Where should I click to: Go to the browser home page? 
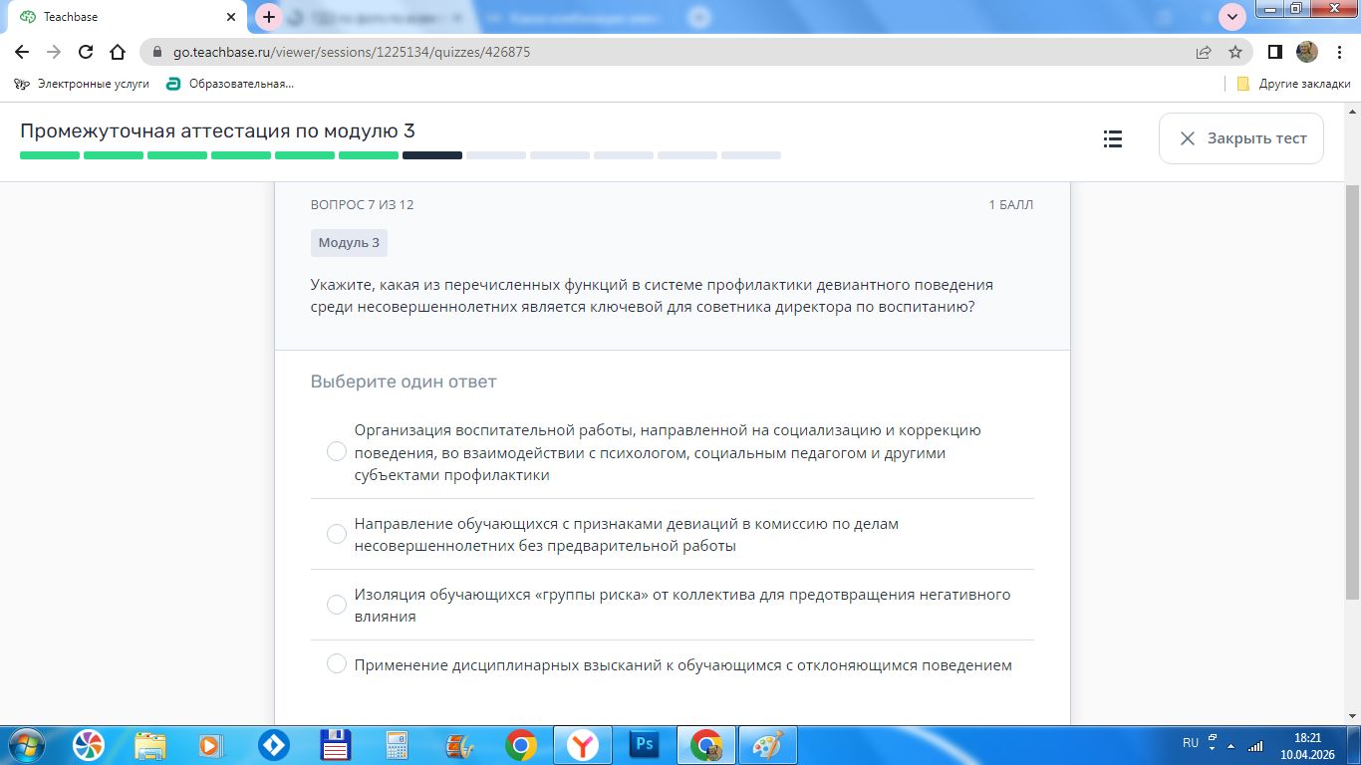(x=118, y=52)
